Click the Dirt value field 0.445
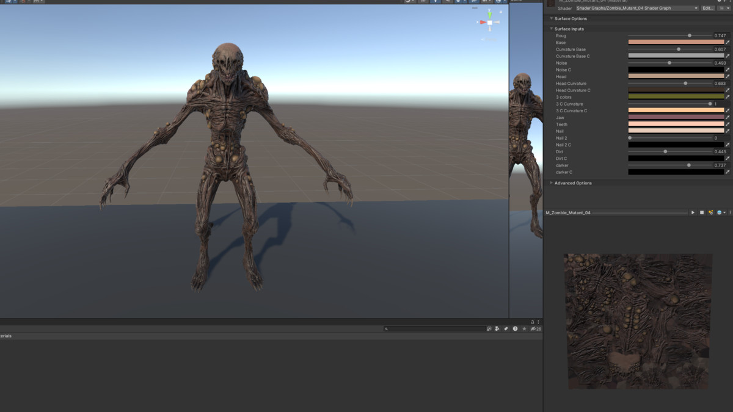This screenshot has width=733, height=412. tap(721, 151)
